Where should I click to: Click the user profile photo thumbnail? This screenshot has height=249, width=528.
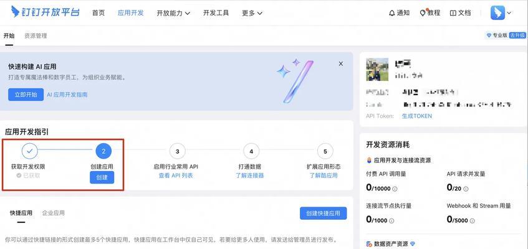click(377, 69)
